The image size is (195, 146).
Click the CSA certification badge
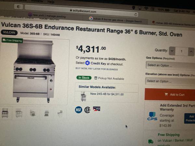click(87, 110)
